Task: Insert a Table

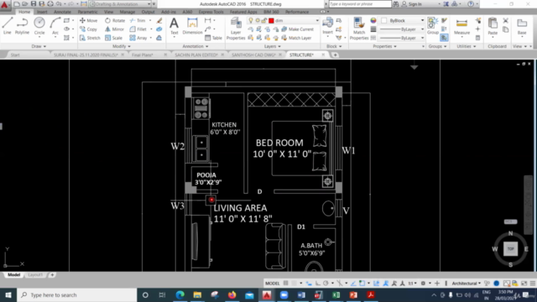Action: [213, 38]
